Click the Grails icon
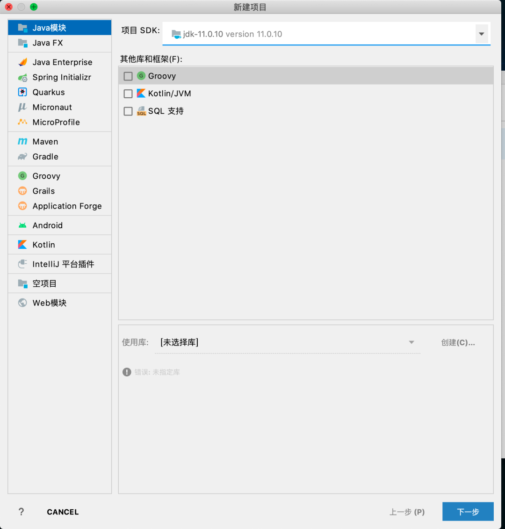The image size is (505, 529). (22, 191)
